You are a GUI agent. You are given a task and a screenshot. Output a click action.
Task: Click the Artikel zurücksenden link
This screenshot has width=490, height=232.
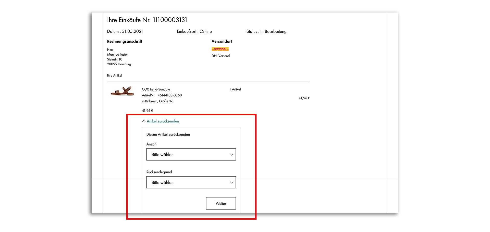coord(163,121)
